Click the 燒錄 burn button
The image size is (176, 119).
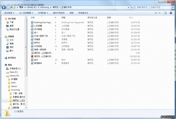(x=71, y=13)
